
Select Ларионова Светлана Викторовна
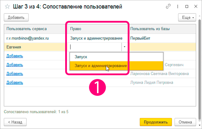(160, 74)
